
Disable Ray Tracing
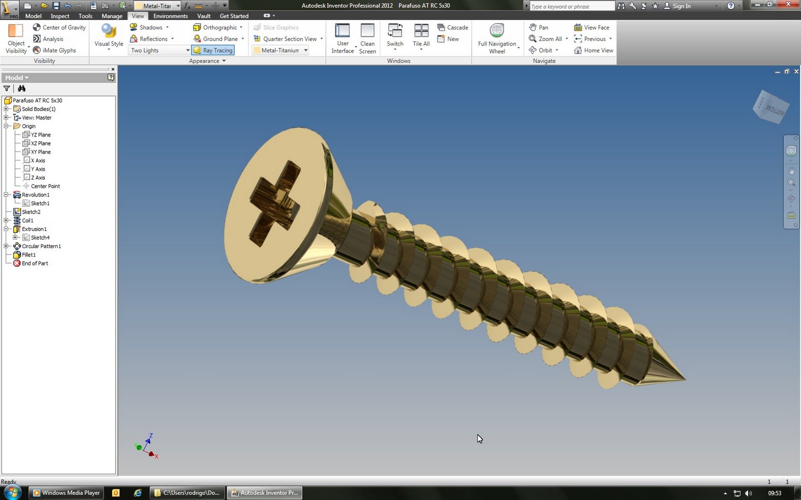tap(213, 50)
